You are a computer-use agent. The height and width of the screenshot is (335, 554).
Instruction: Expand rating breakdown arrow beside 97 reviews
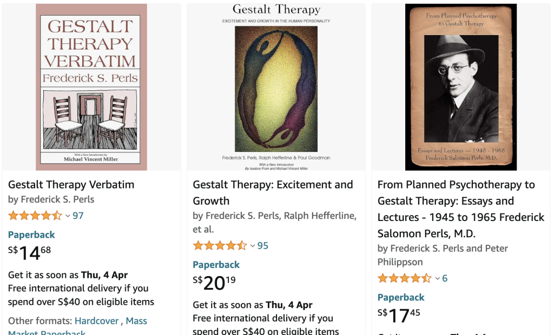[68, 216]
